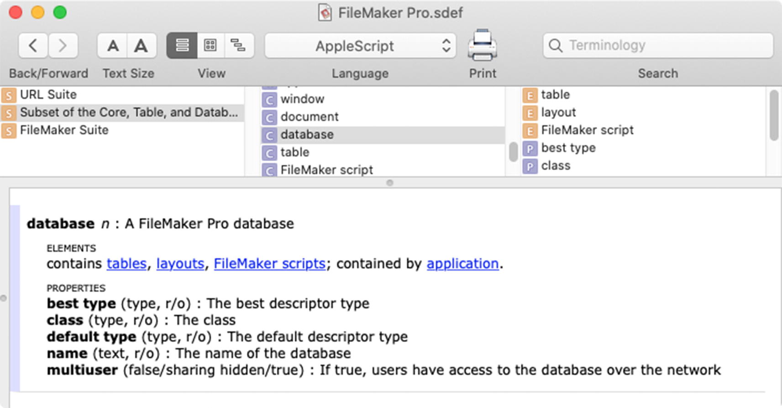This screenshot has height=408, width=782.
Task: Select the best type property in the right column
Action: click(x=644, y=148)
